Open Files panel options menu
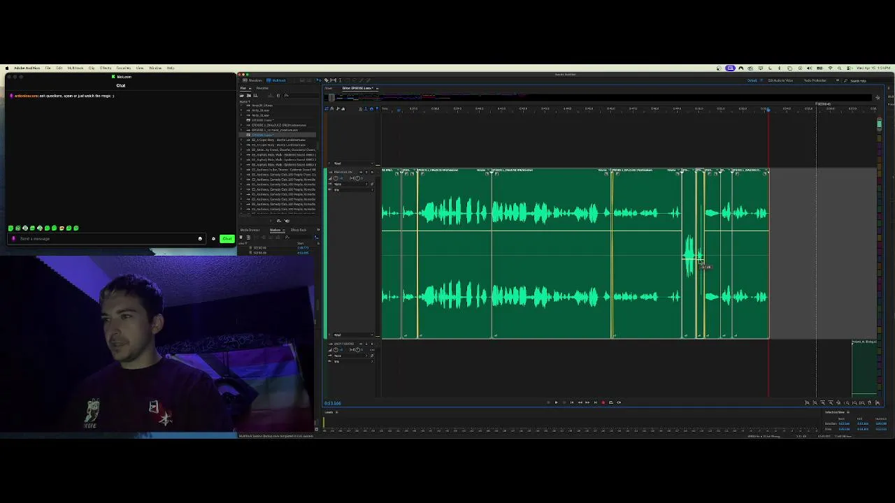895x503 pixels. pos(250,88)
